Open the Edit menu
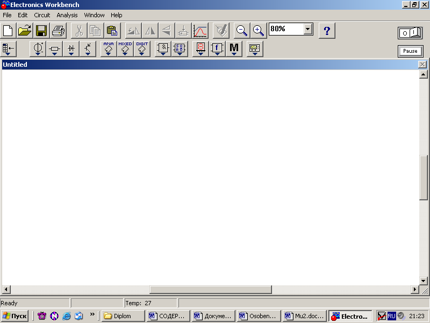 [23, 15]
